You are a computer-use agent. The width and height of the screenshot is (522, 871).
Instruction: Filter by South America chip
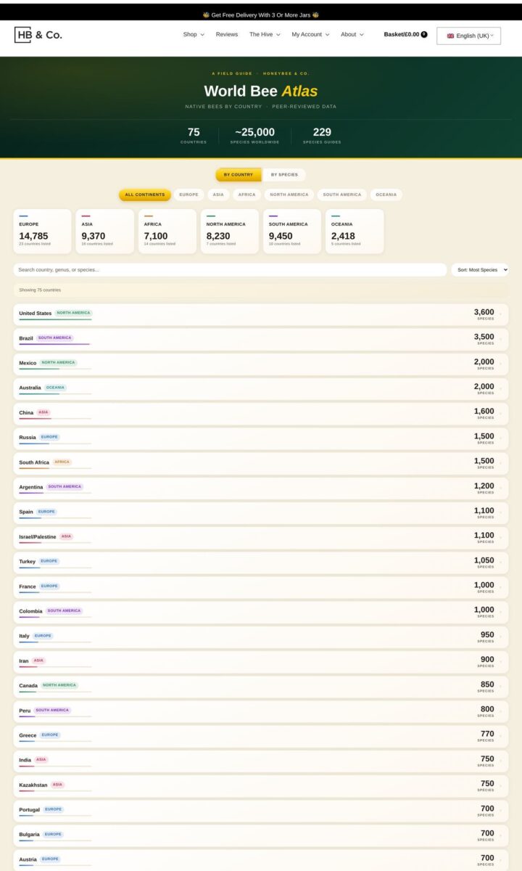[342, 195]
